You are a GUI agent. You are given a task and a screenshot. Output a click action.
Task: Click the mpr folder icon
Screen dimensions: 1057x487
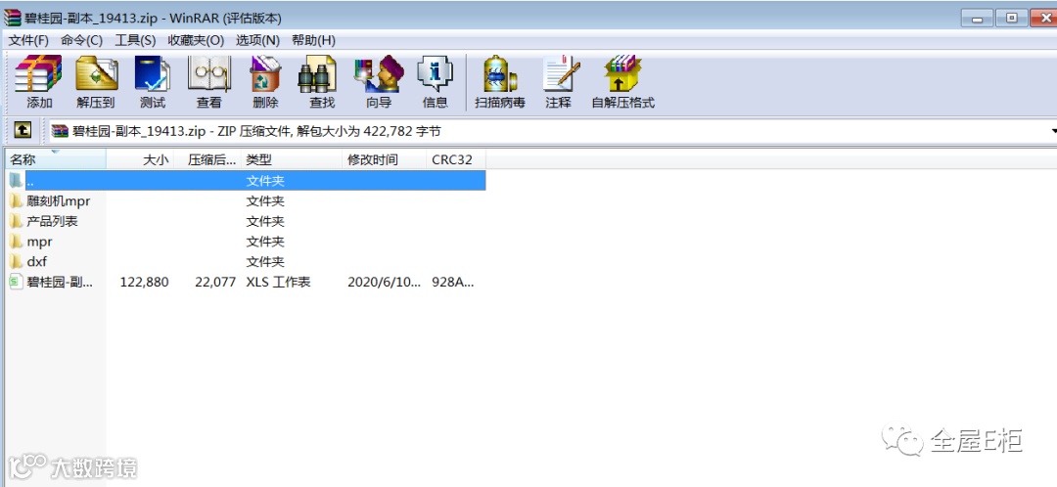17,242
